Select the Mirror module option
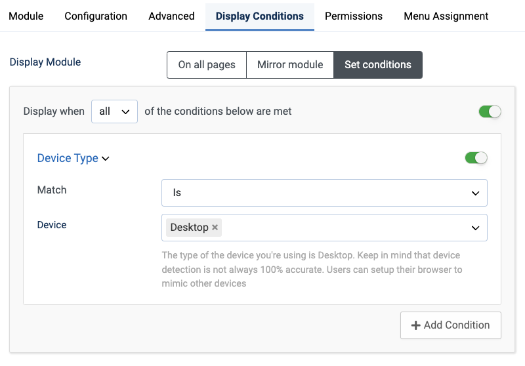Viewport: 525px width, 366px height. [290, 65]
